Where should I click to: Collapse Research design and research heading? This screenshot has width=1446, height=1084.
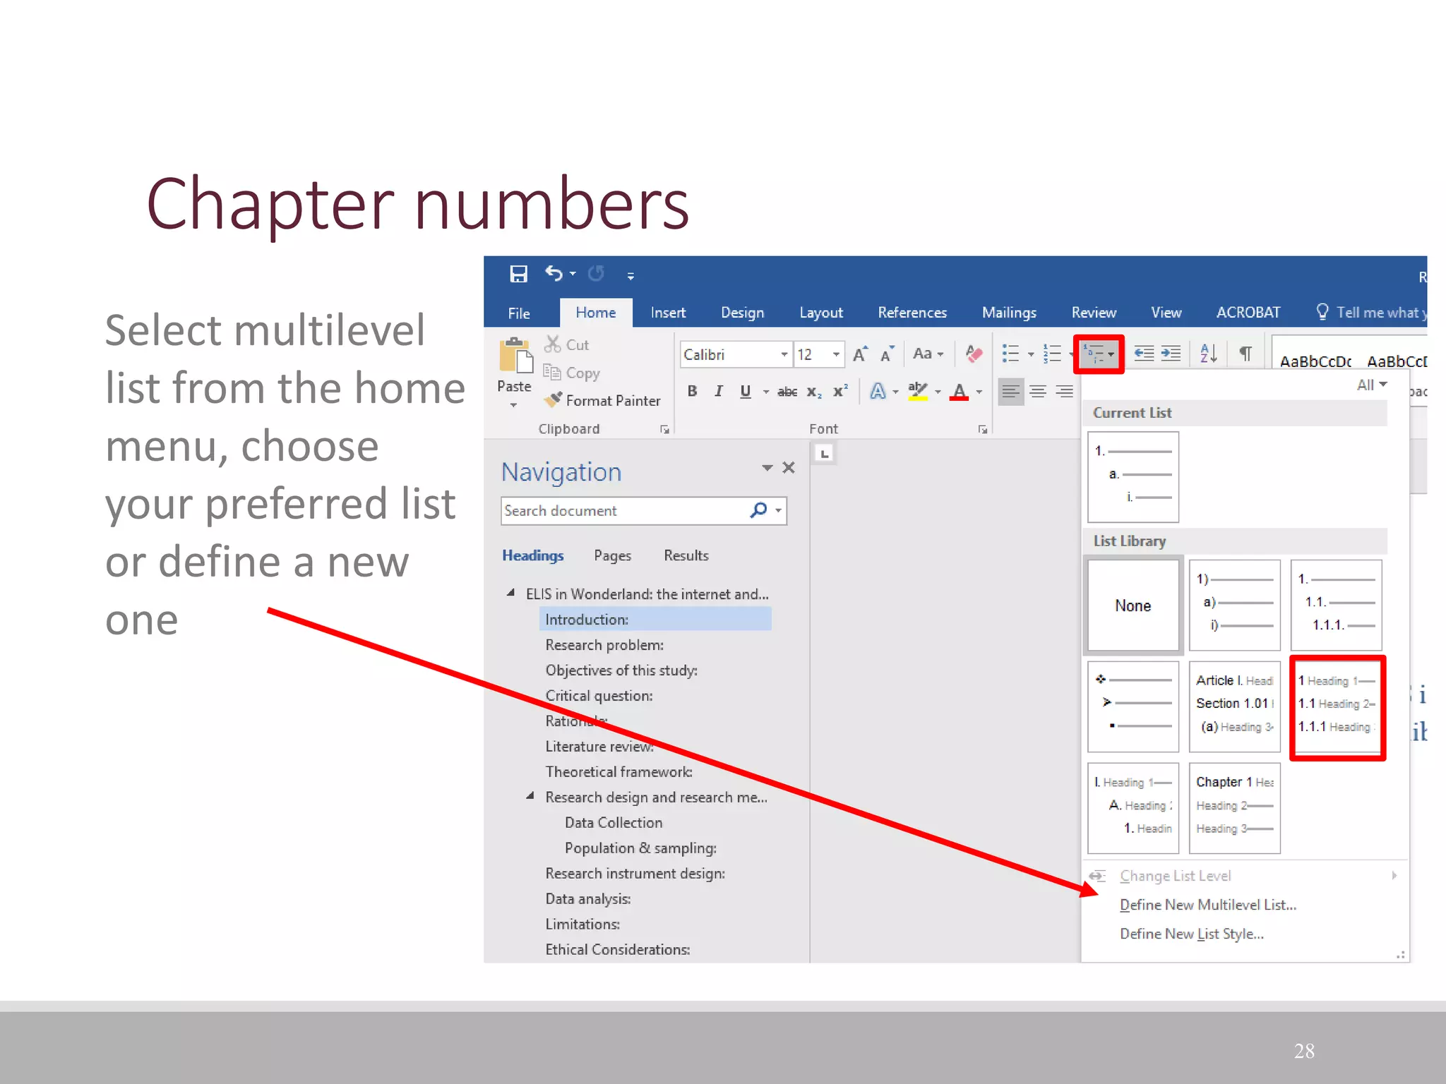point(530,796)
